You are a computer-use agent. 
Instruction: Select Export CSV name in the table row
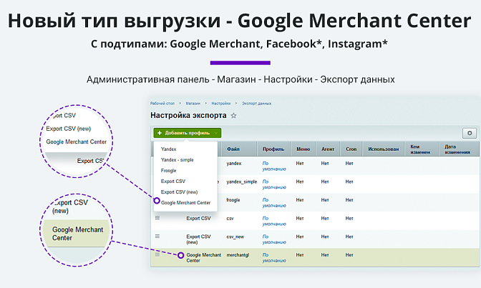pos(198,219)
